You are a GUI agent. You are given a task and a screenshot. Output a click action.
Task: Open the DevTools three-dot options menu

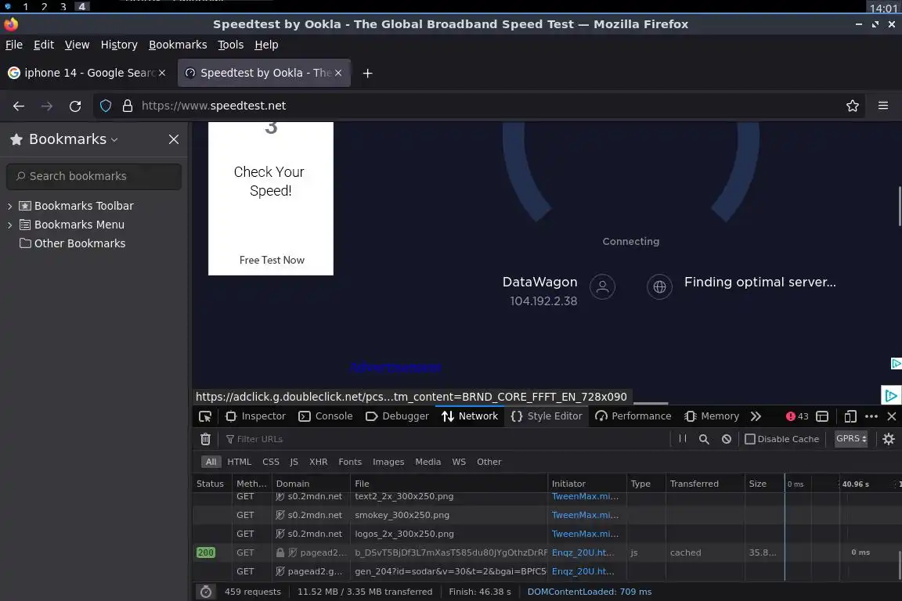pyautogui.click(x=871, y=416)
